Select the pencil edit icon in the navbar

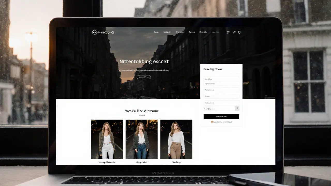click(x=234, y=32)
